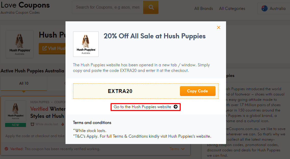The image size is (290, 159).
Task: Click the Australia flag icon
Action: click(x=264, y=8)
